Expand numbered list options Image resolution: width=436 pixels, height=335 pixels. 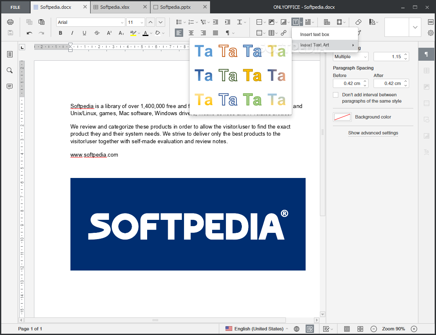point(197,22)
